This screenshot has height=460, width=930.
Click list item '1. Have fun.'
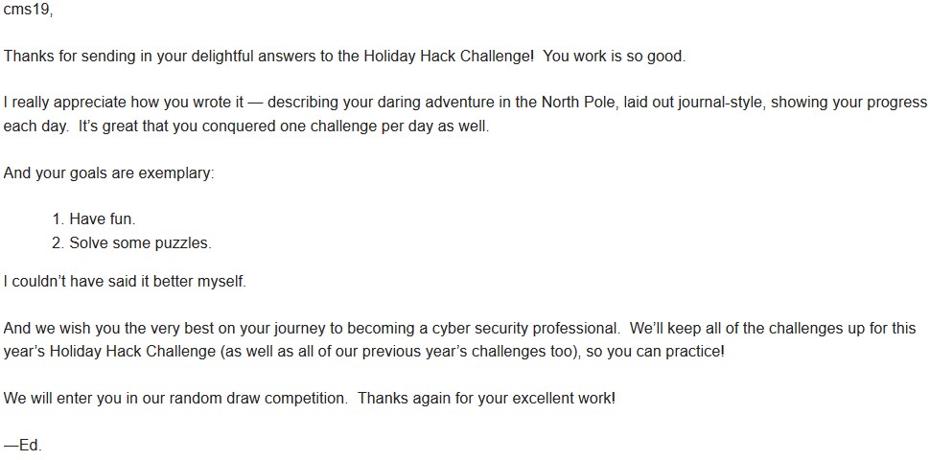click(94, 218)
